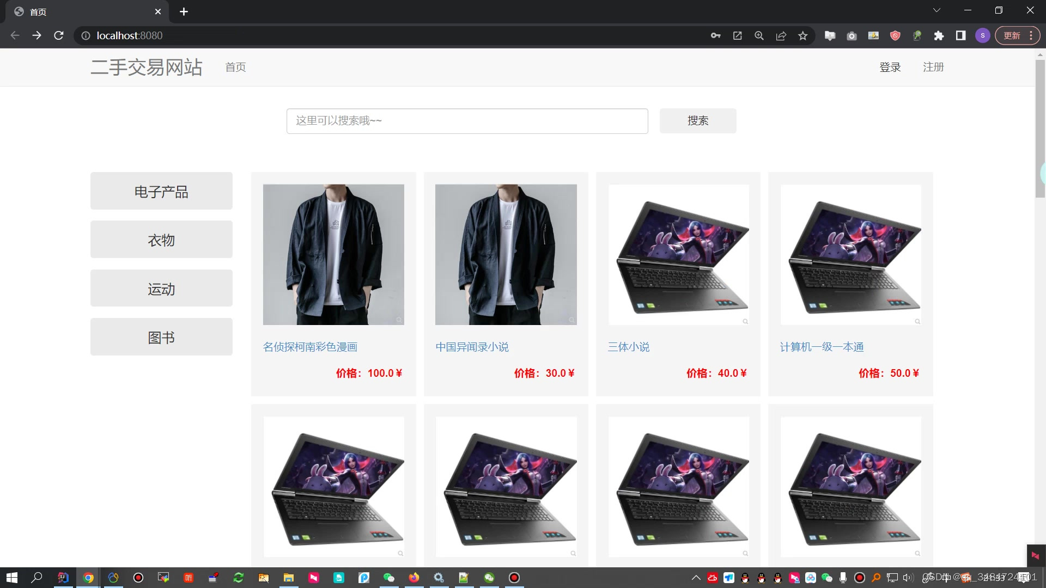Bookmark this page with the star icon
Viewport: 1046px width, 588px height.
802,35
